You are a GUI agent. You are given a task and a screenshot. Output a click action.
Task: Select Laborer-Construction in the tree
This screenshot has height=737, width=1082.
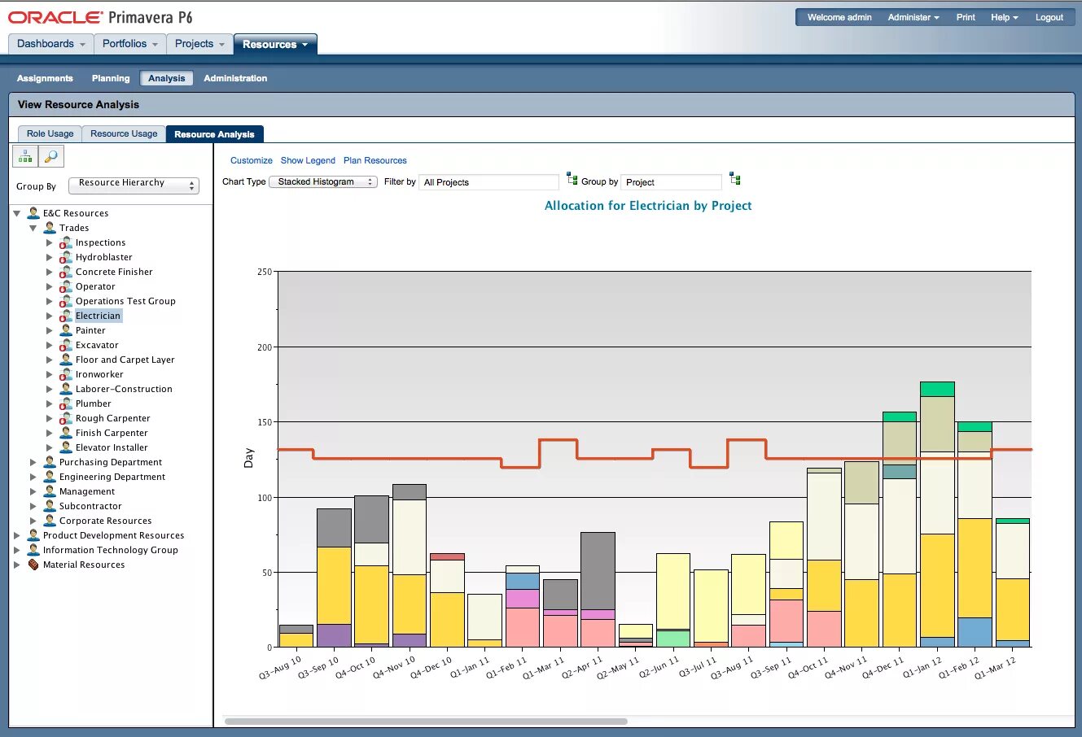pyautogui.click(x=124, y=389)
